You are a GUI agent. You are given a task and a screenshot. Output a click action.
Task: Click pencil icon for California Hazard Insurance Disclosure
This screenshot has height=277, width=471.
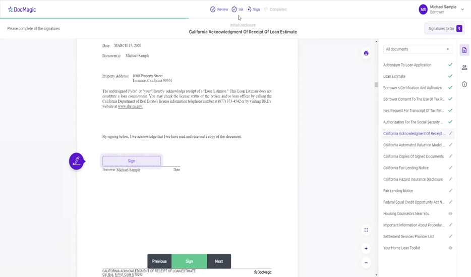coord(450,179)
